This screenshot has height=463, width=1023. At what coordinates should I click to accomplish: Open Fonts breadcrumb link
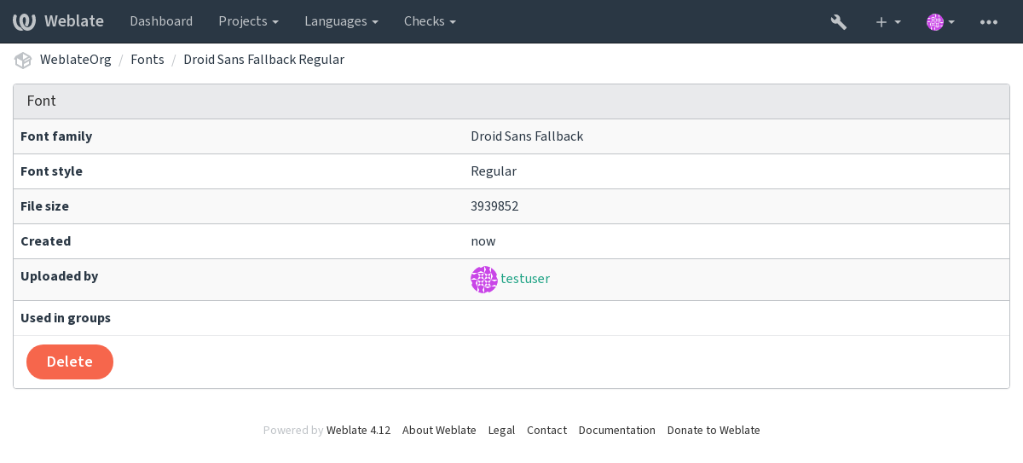(147, 60)
